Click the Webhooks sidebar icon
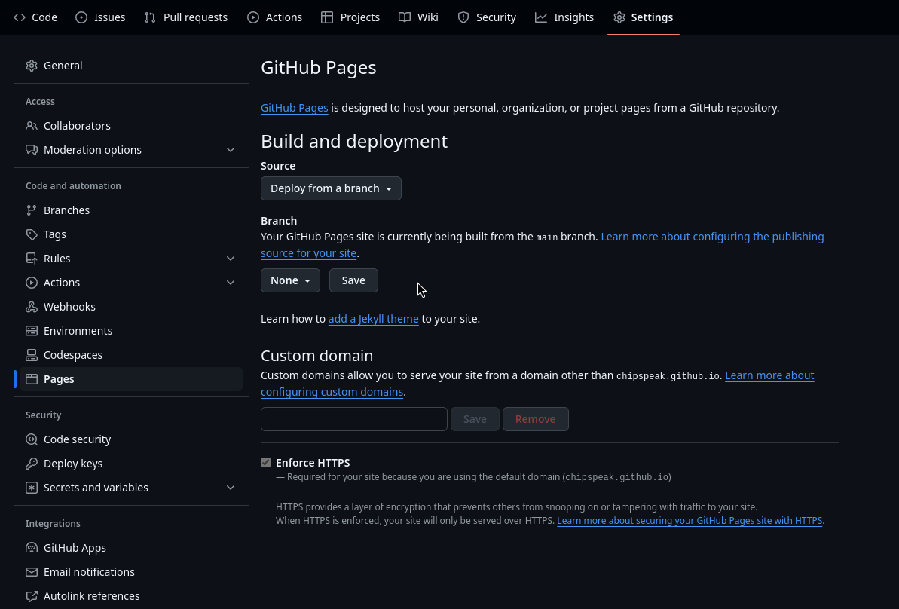The width and height of the screenshot is (899, 609). point(32,306)
